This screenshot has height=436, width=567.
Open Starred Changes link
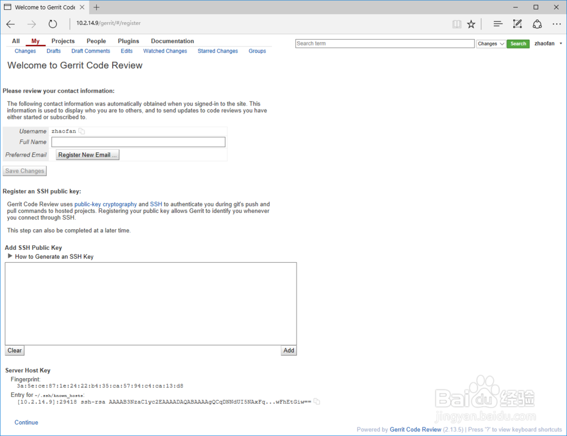218,51
